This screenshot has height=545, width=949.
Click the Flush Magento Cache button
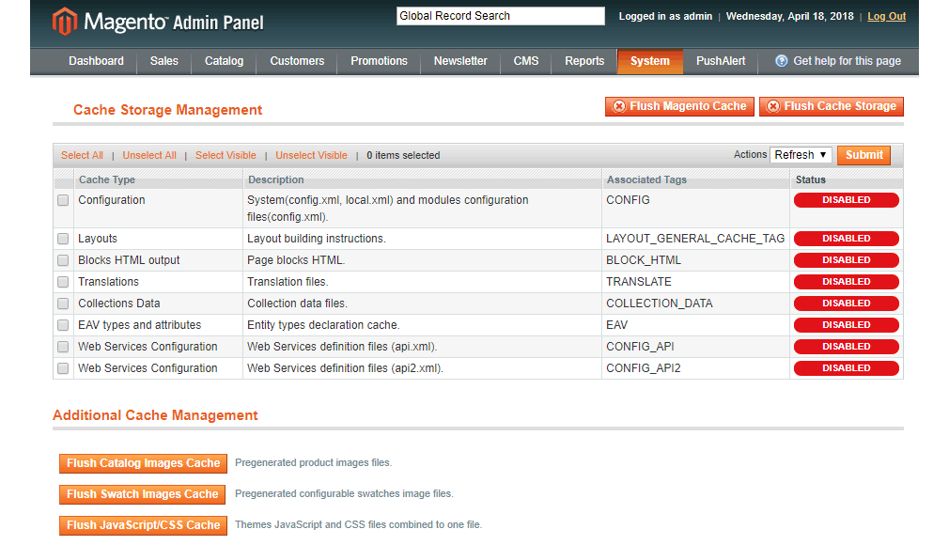pyautogui.click(x=679, y=106)
